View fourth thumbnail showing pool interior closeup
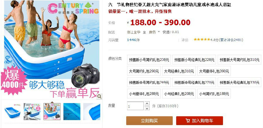 coord(72,112)
